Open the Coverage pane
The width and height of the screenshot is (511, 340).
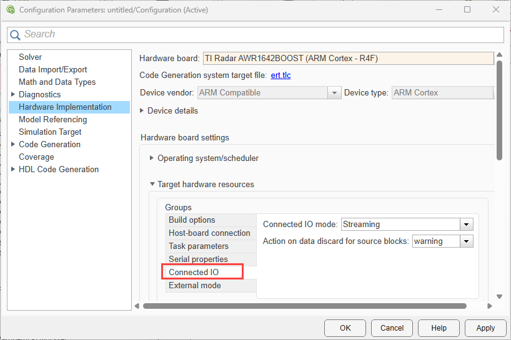pos(36,157)
